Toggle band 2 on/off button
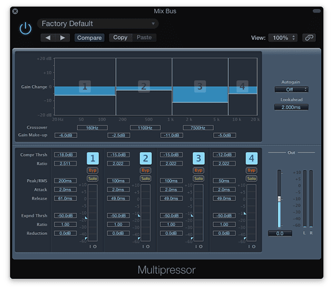This screenshot has width=334, height=289. pos(146,158)
